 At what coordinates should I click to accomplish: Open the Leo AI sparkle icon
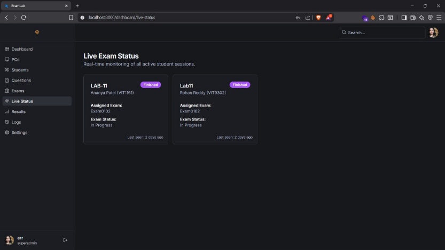point(421,18)
